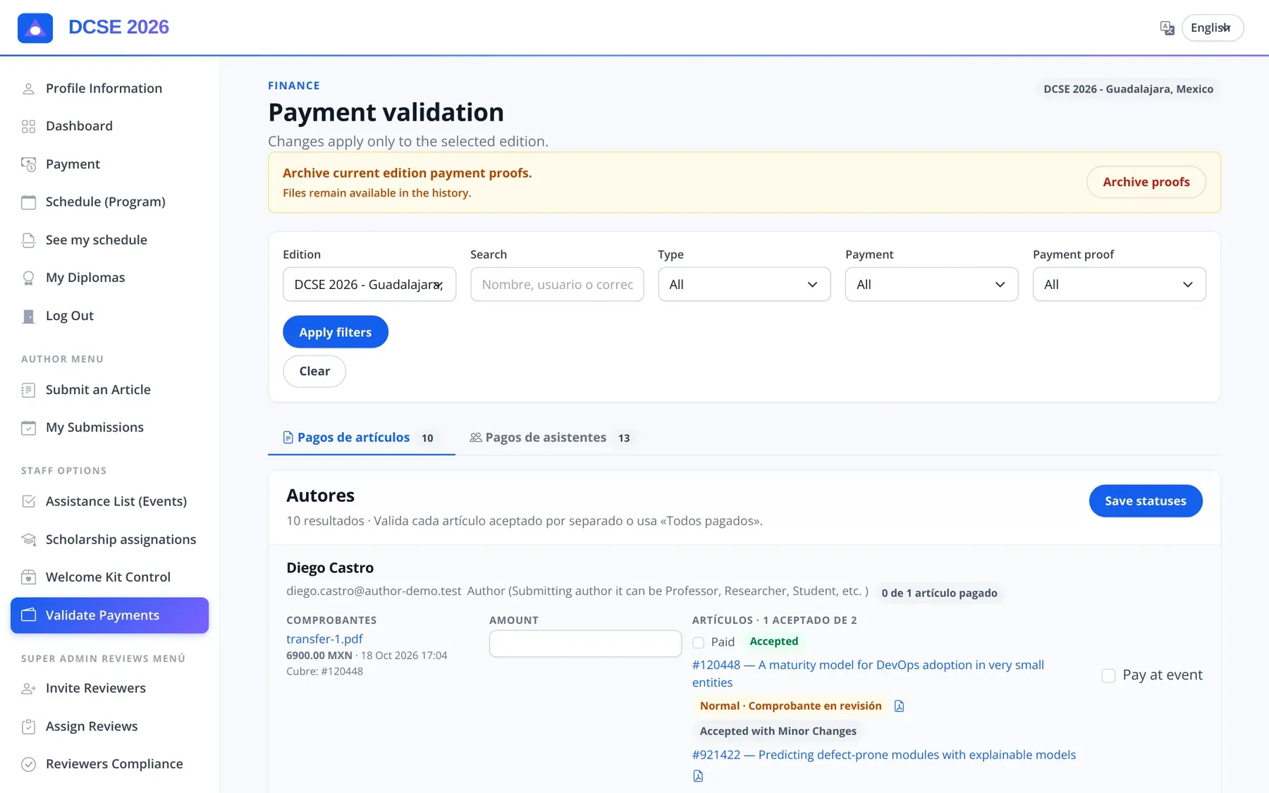Check the Paid checkbox for article #120448
Image resolution: width=1269 pixels, height=793 pixels.
(699, 643)
